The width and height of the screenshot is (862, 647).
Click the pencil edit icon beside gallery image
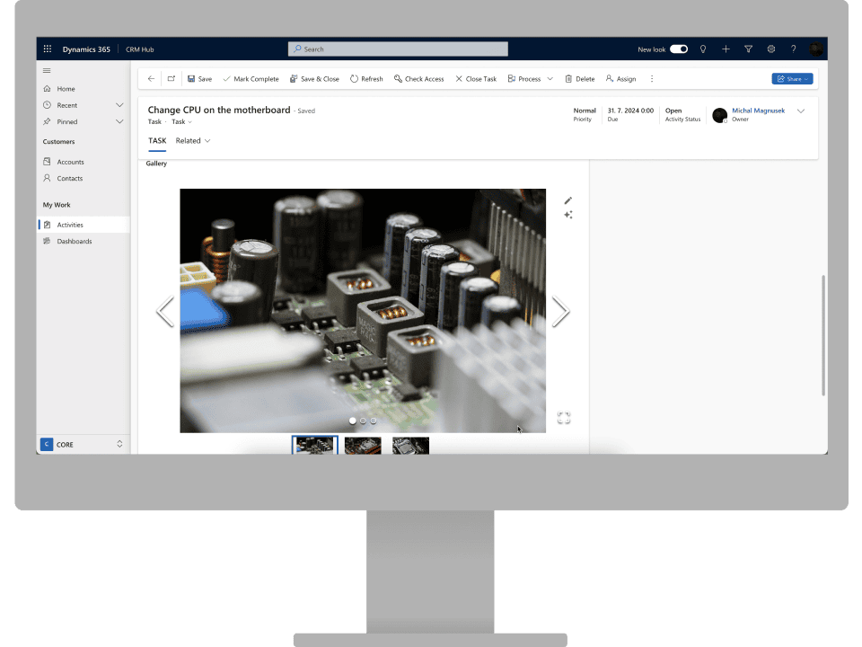(x=567, y=200)
